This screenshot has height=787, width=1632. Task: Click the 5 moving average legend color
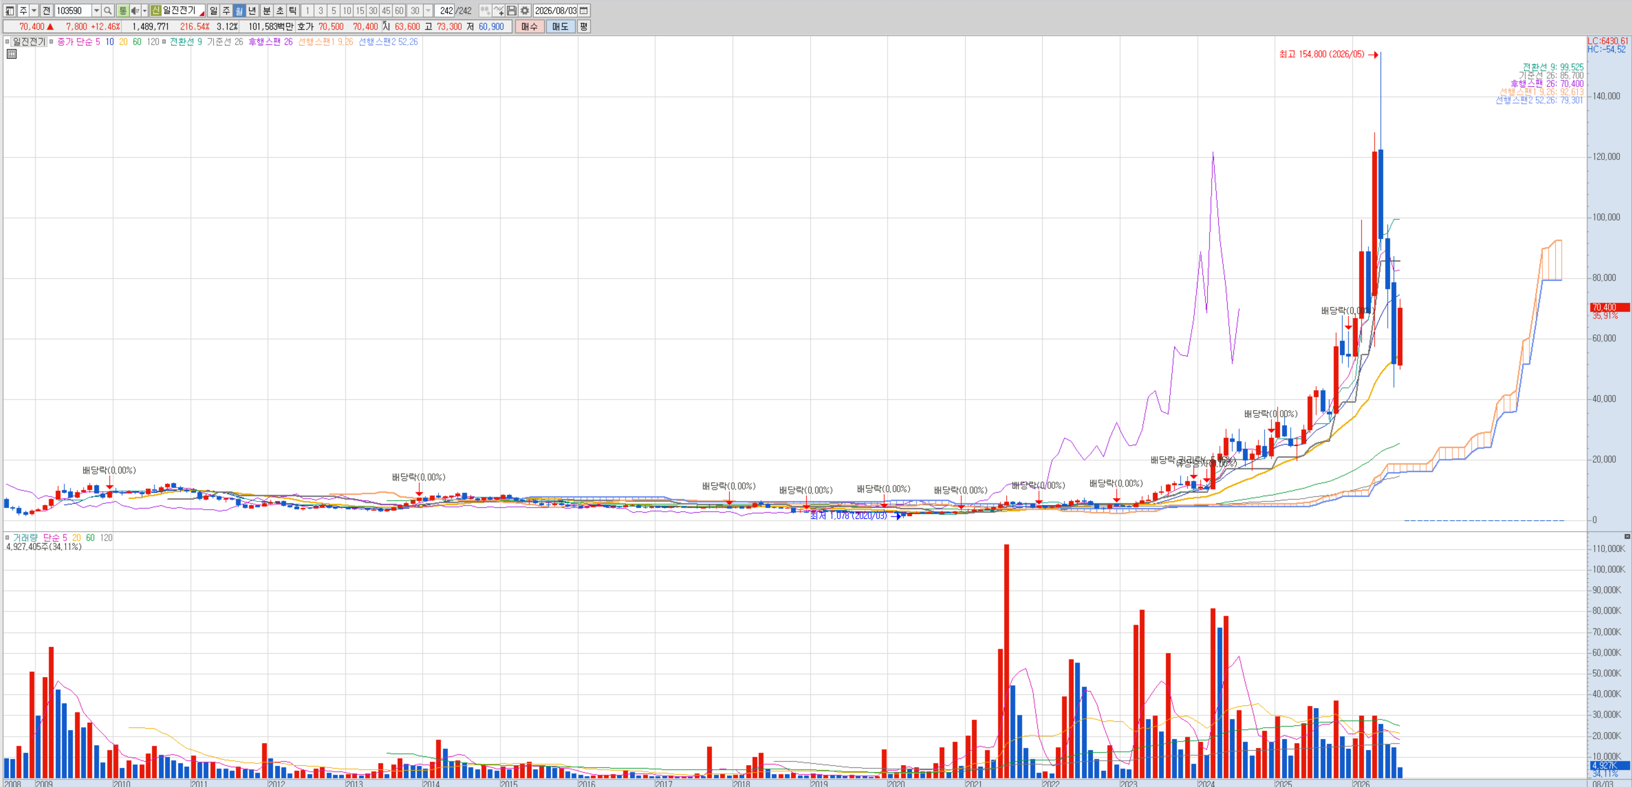pos(98,42)
